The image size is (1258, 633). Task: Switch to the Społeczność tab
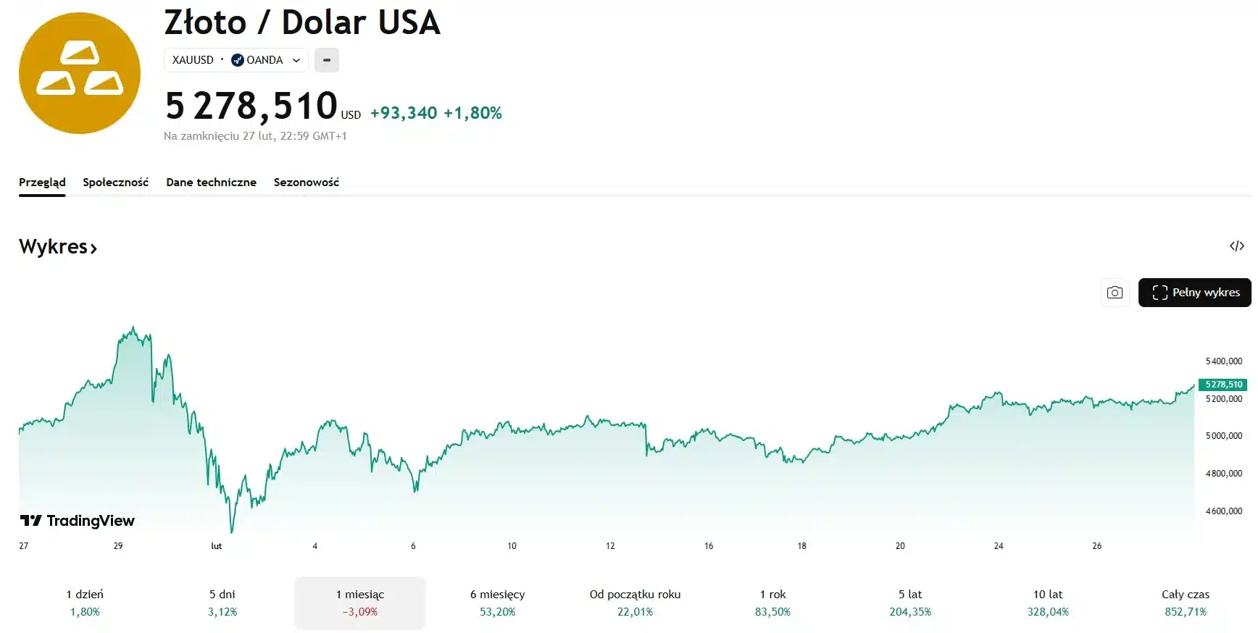tap(115, 183)
